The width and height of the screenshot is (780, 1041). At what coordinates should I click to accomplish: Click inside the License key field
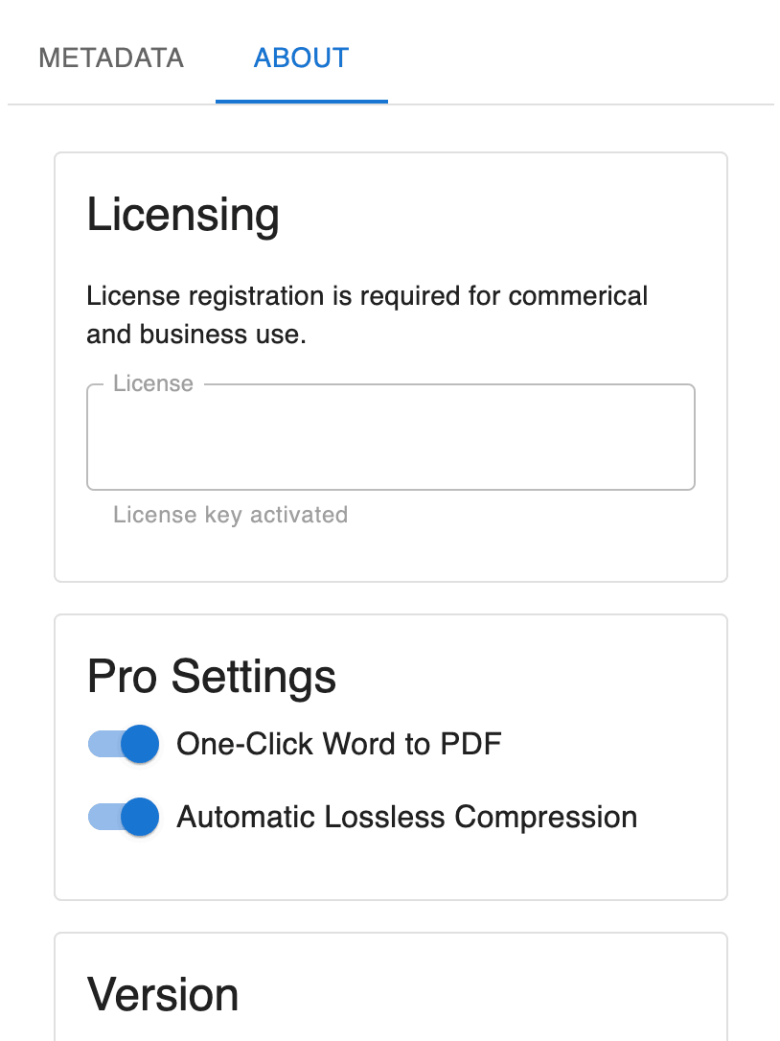[390, 437]
